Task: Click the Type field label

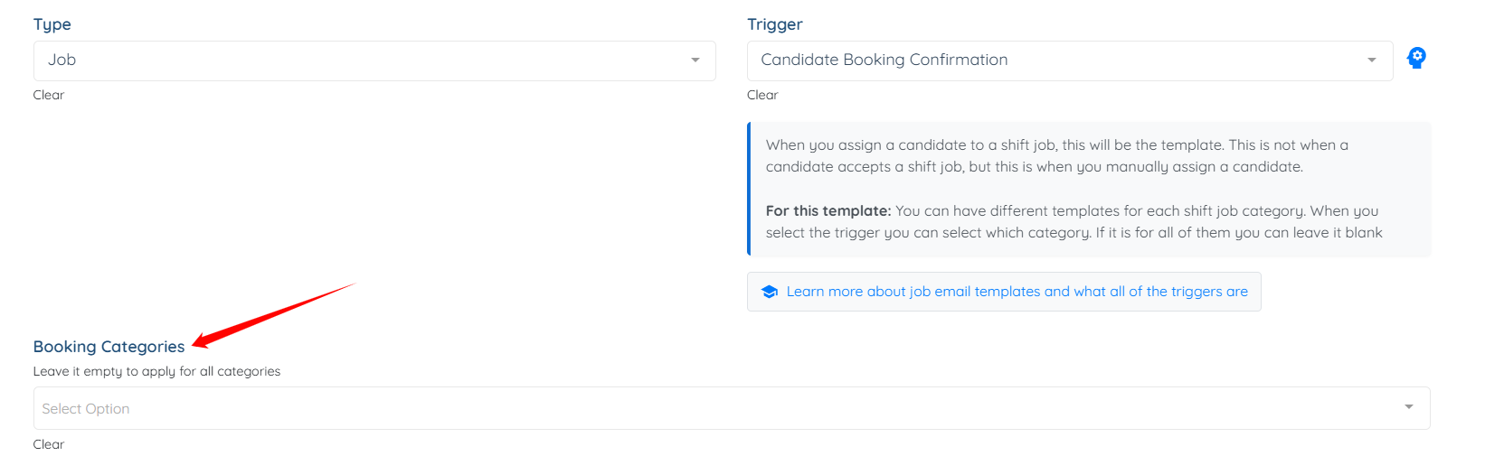Action: coord(52,24)
